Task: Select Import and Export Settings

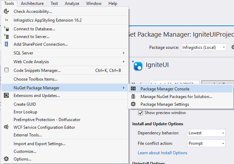Action: (39, 143)
